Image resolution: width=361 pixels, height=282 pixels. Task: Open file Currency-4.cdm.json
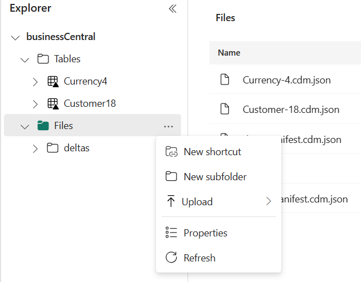pos(287,80)
